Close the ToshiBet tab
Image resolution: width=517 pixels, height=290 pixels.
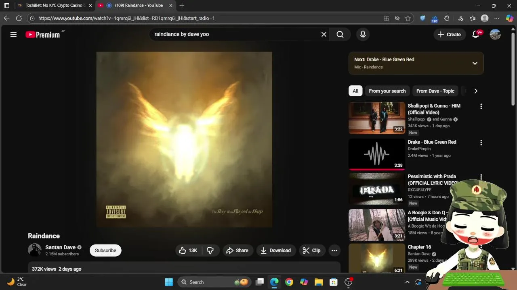90,6
